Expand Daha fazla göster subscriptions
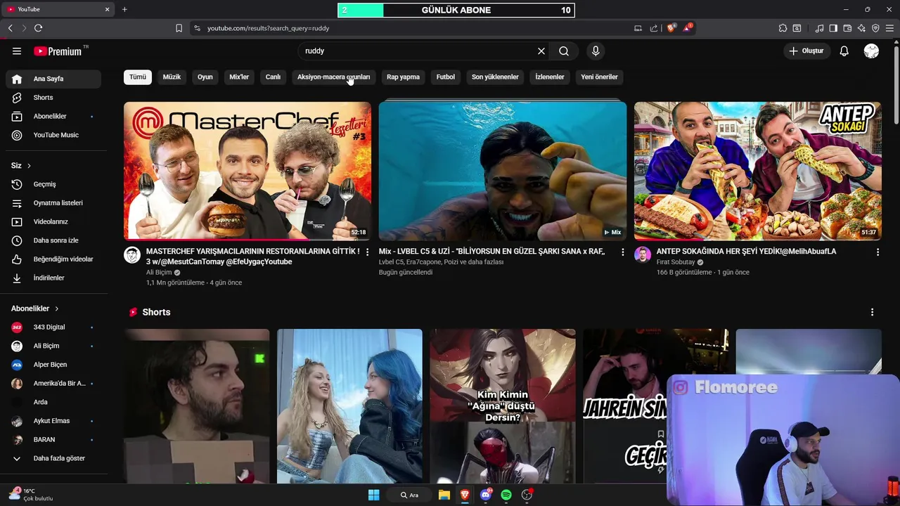900x506 pixels. [x=53, y=458]
